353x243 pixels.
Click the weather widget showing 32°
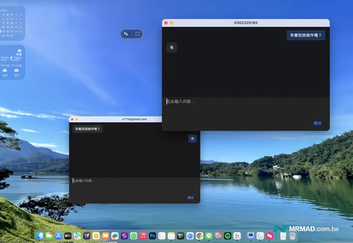12,62
